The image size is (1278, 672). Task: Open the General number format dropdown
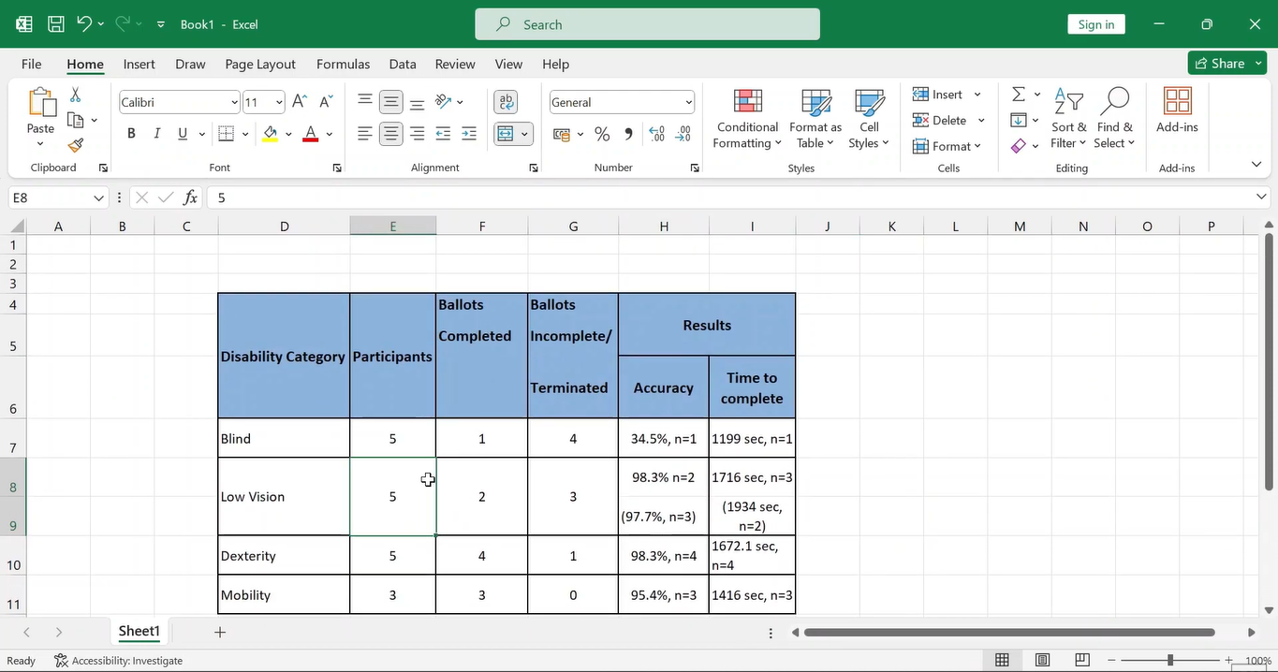689,102
